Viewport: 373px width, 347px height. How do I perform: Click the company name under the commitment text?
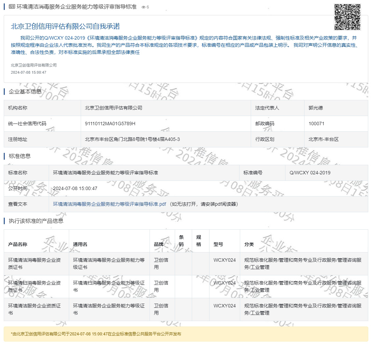tap(34, 65)
